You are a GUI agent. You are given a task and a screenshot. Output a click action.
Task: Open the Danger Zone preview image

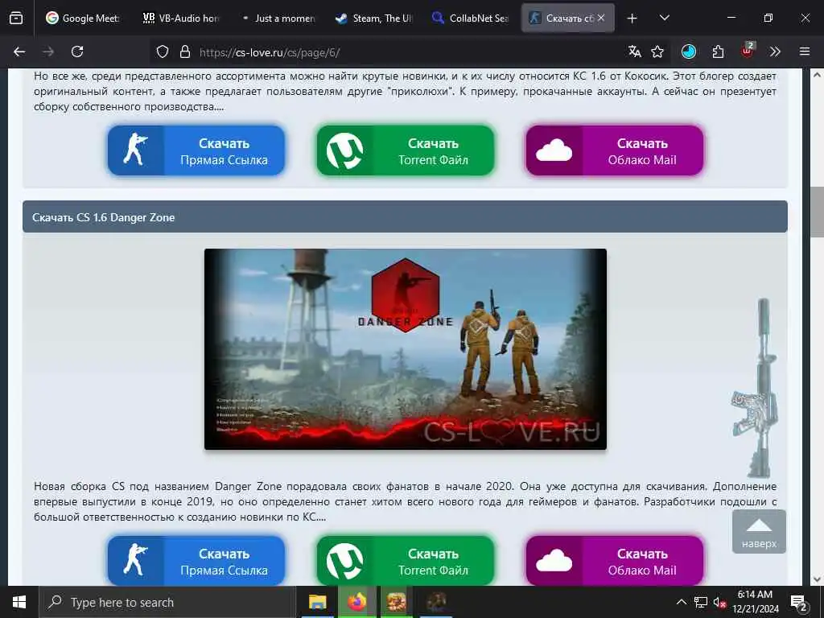(x=406, y=349)
